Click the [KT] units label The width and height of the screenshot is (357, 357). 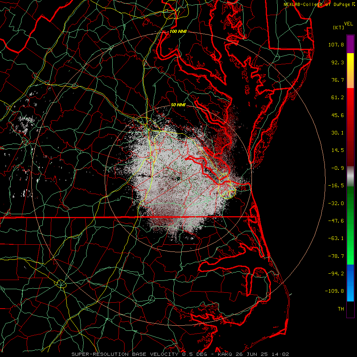[338, 27]
